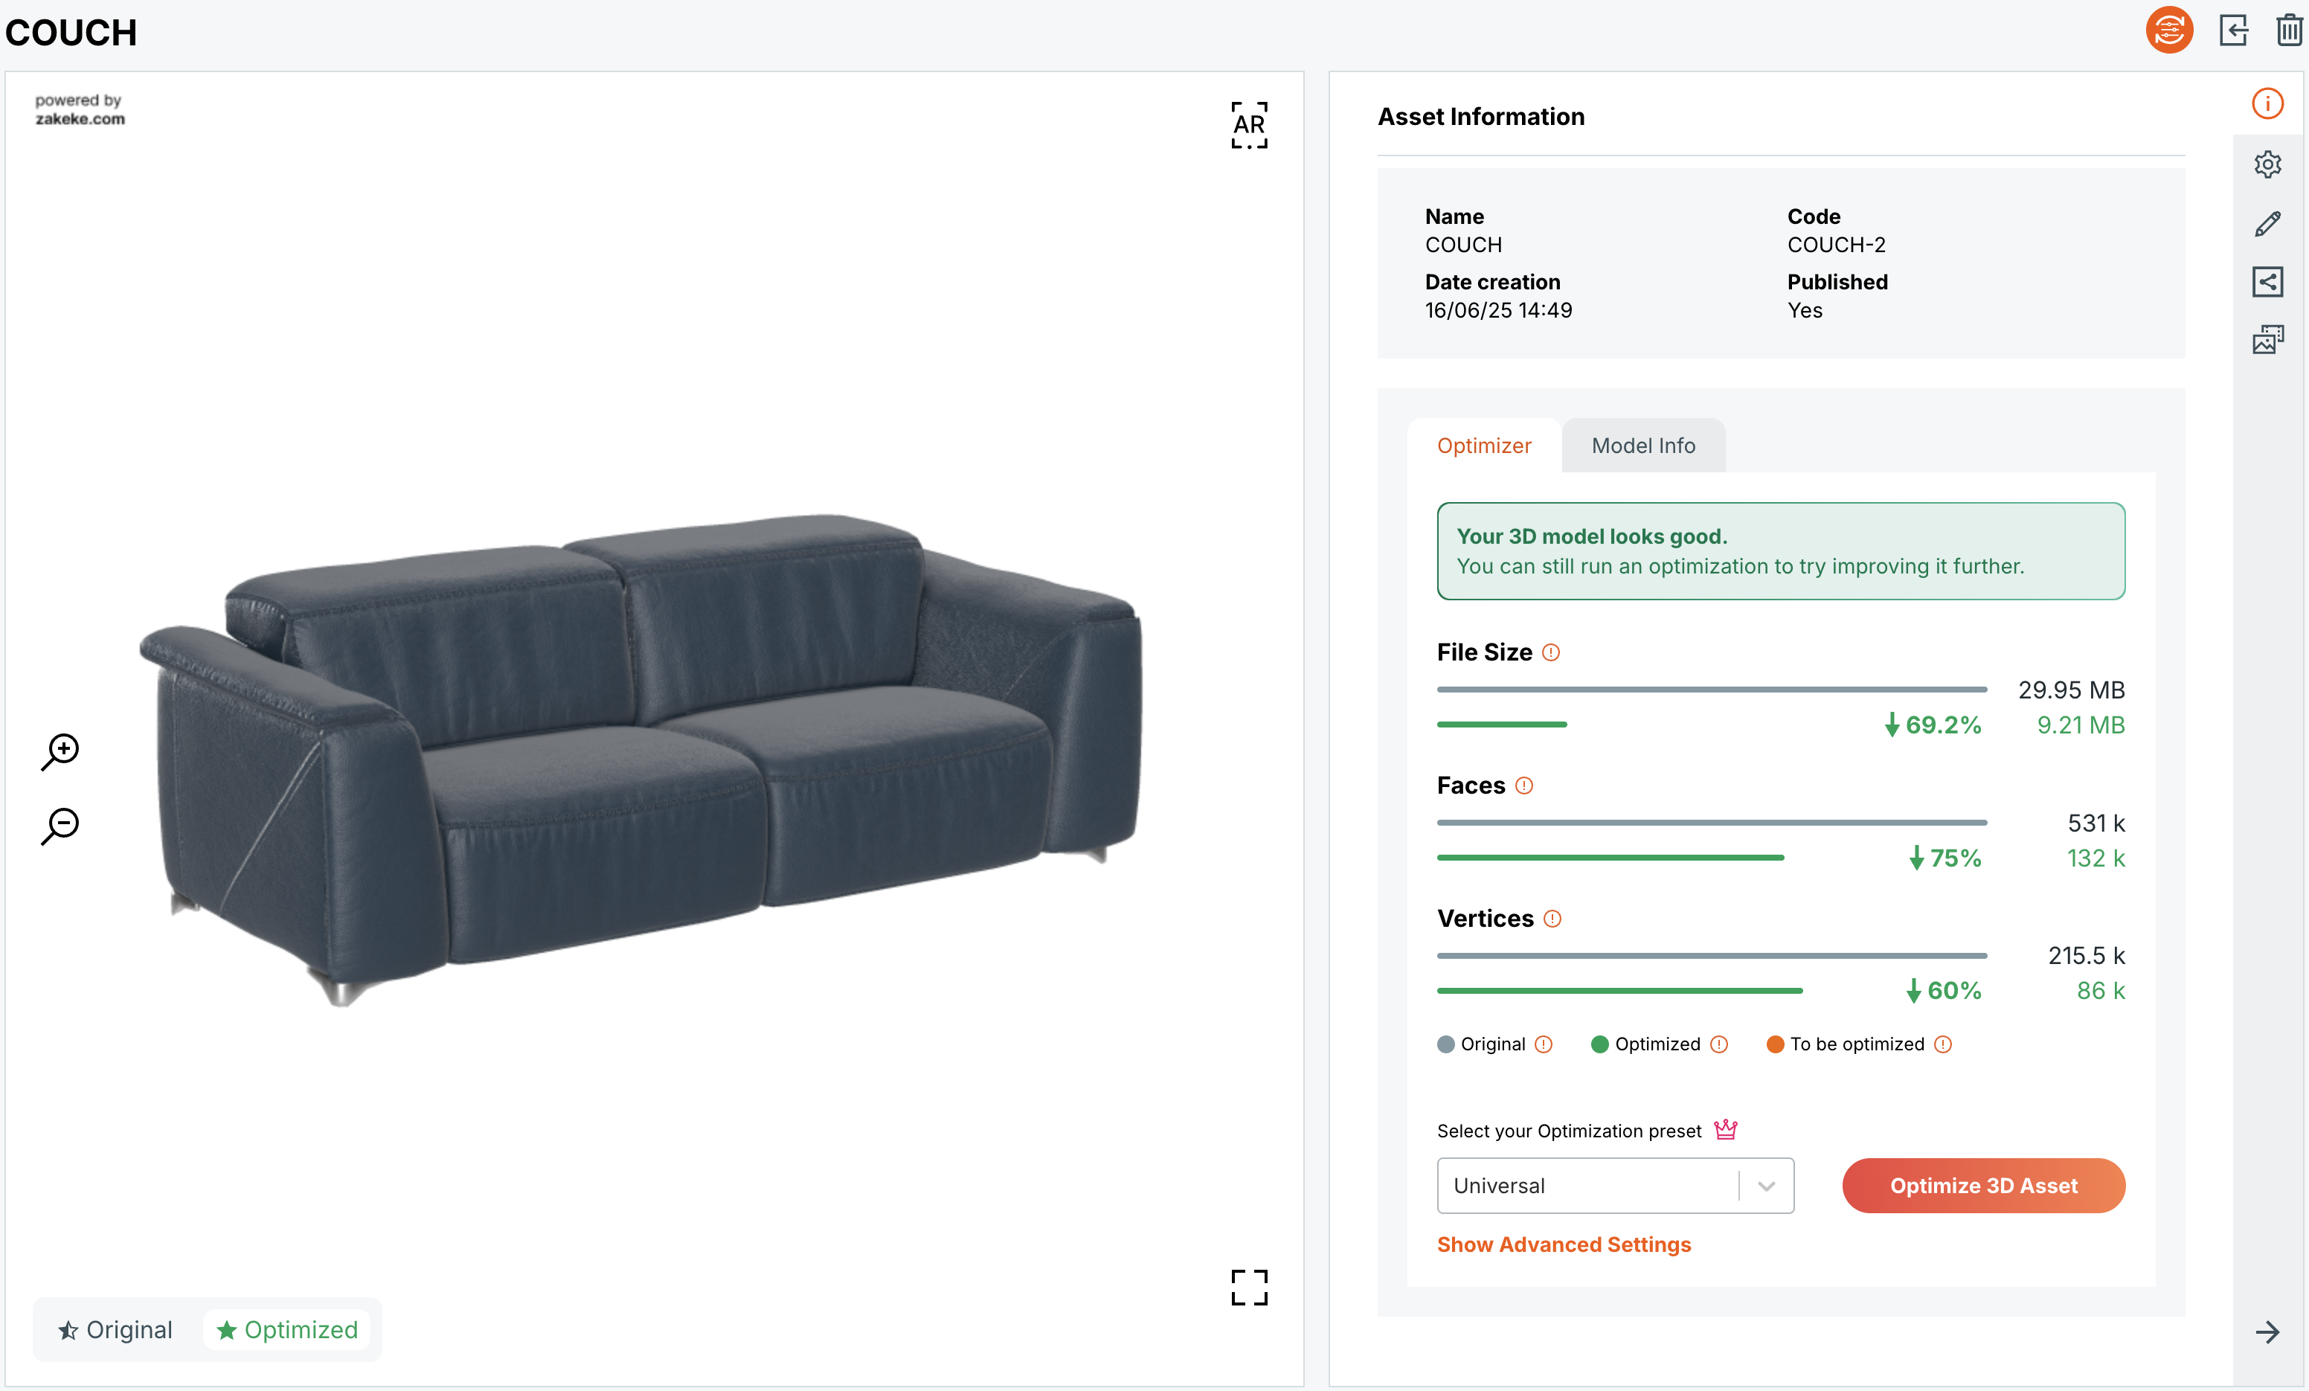Click info icon next to Original legend
The height and width of the screenshot is (1391, 2309).
pyautogui.click(x=1544, y=1044)
